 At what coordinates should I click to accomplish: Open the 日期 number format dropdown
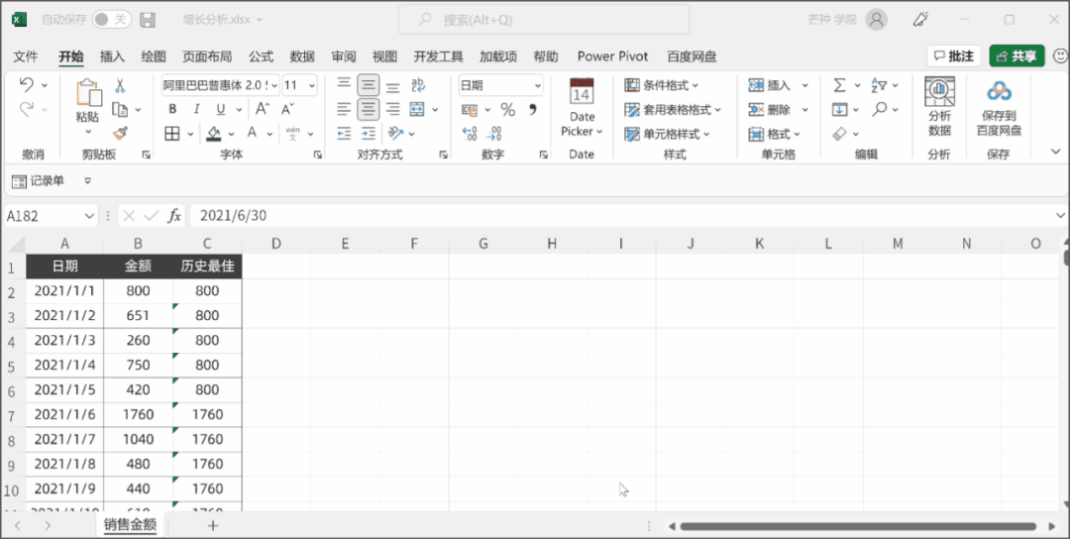537,86
